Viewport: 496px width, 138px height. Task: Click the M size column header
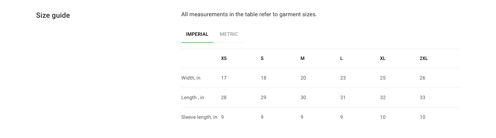[302, 58]
